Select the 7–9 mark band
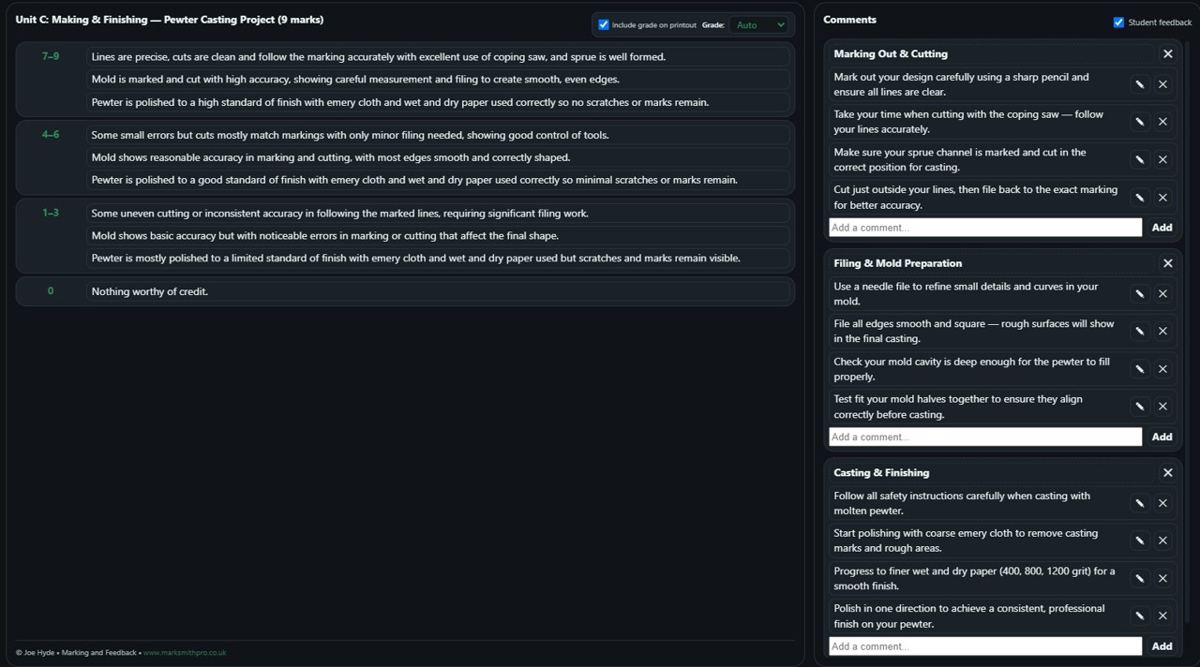1200x667 pixels. click(x=51, y=57)
